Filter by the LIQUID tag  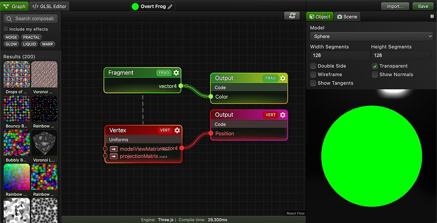click(x=29, y=44)
